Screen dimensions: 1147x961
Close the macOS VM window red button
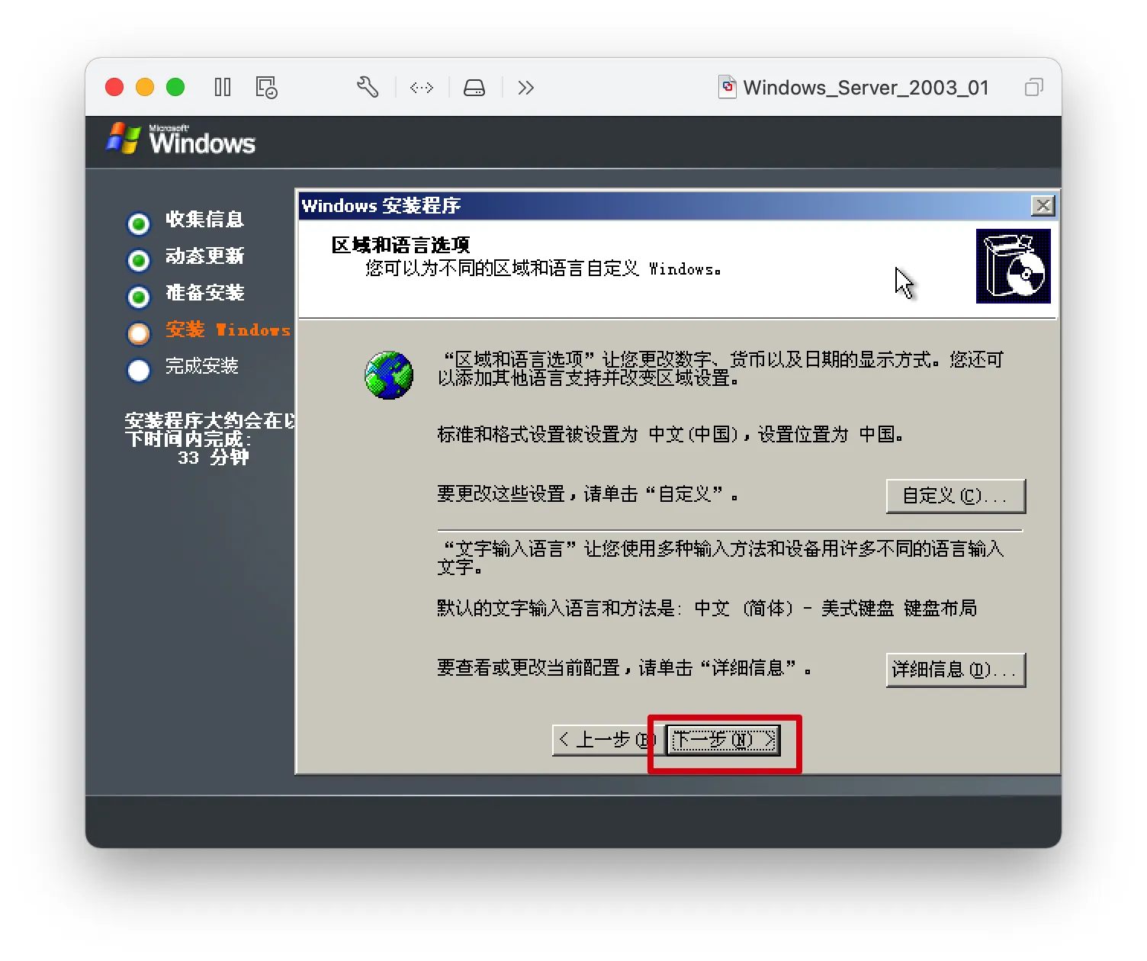[114, 87]
